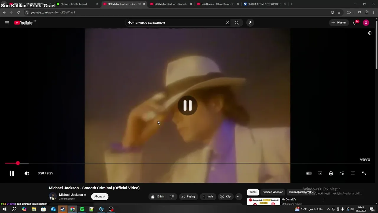The height and width of the screenshot is (213, 378).
Task: Toggle theater mode view
Action: (x=353, y=173)
